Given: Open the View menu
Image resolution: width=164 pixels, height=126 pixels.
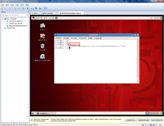Looking at the screenshot, I should [x=12, y=5].
